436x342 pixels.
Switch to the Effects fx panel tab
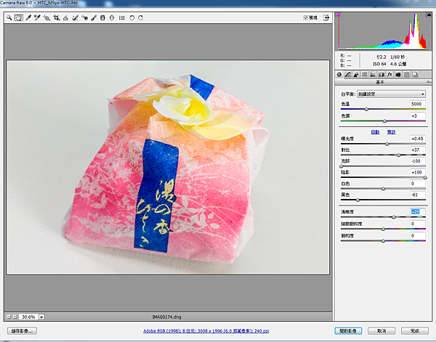point(389,75)
